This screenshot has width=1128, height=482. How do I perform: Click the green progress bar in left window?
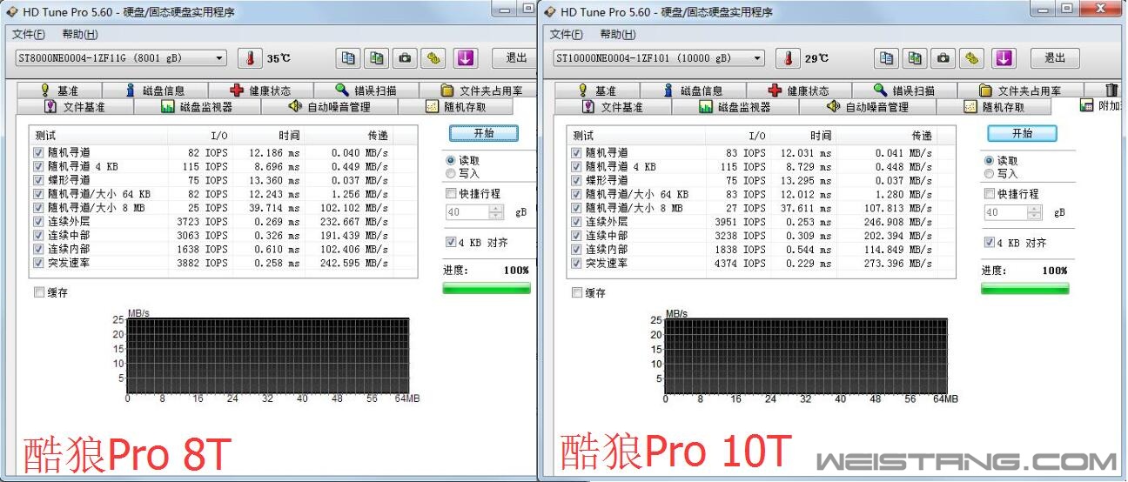pos(487,288)
